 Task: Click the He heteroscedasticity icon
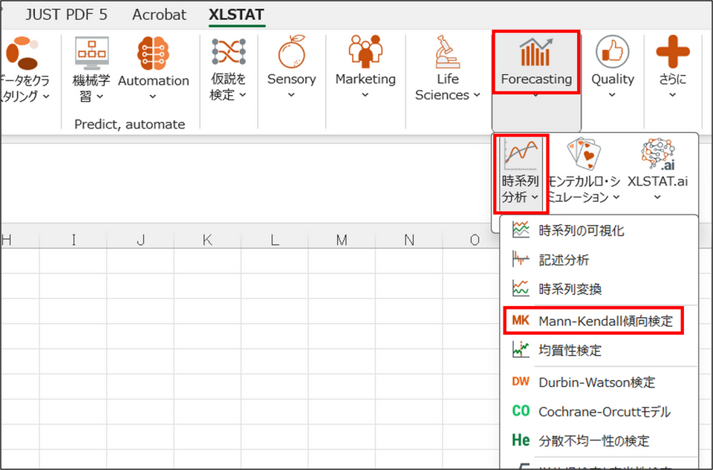pos(521,440)
